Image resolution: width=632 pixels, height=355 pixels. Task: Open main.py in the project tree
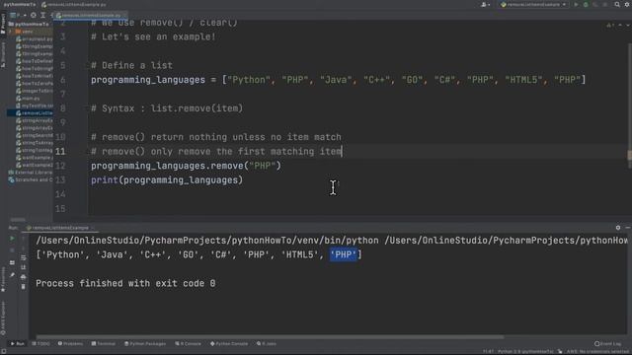[x=29, y=99]
